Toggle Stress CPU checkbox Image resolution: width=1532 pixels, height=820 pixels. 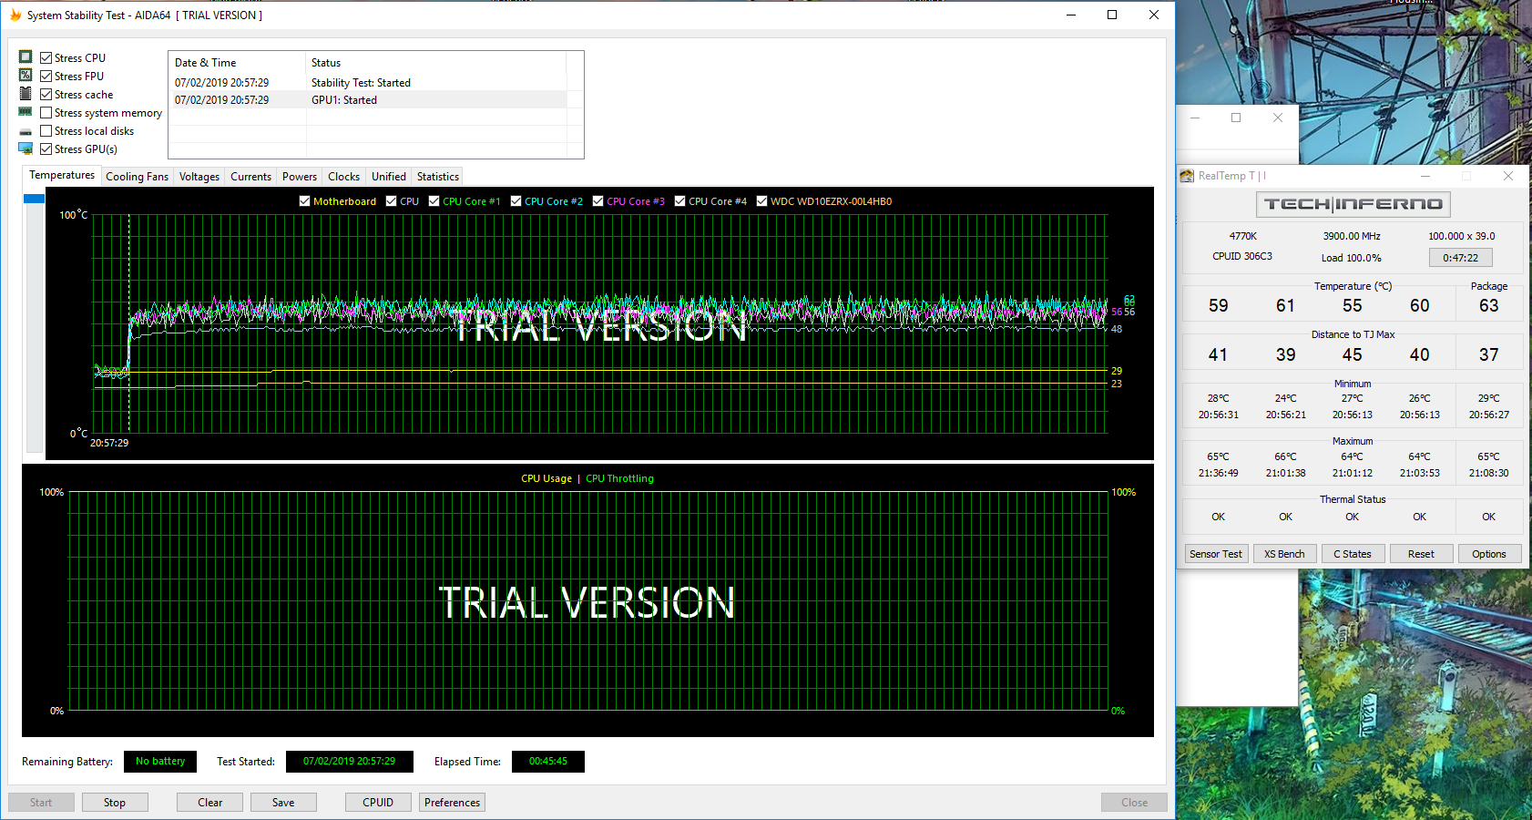(46, 58)
